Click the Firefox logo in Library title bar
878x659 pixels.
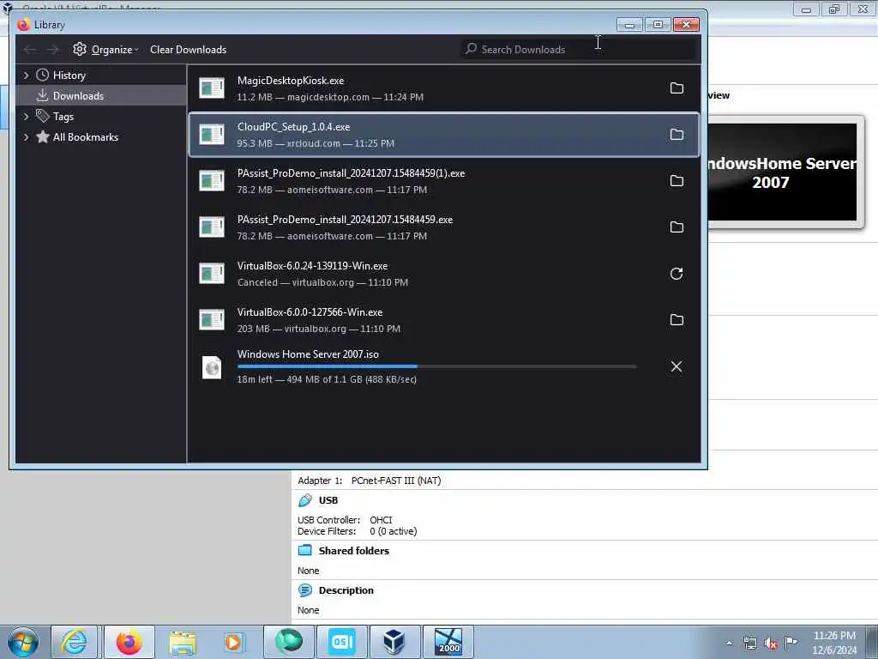(x=23, y=25)
